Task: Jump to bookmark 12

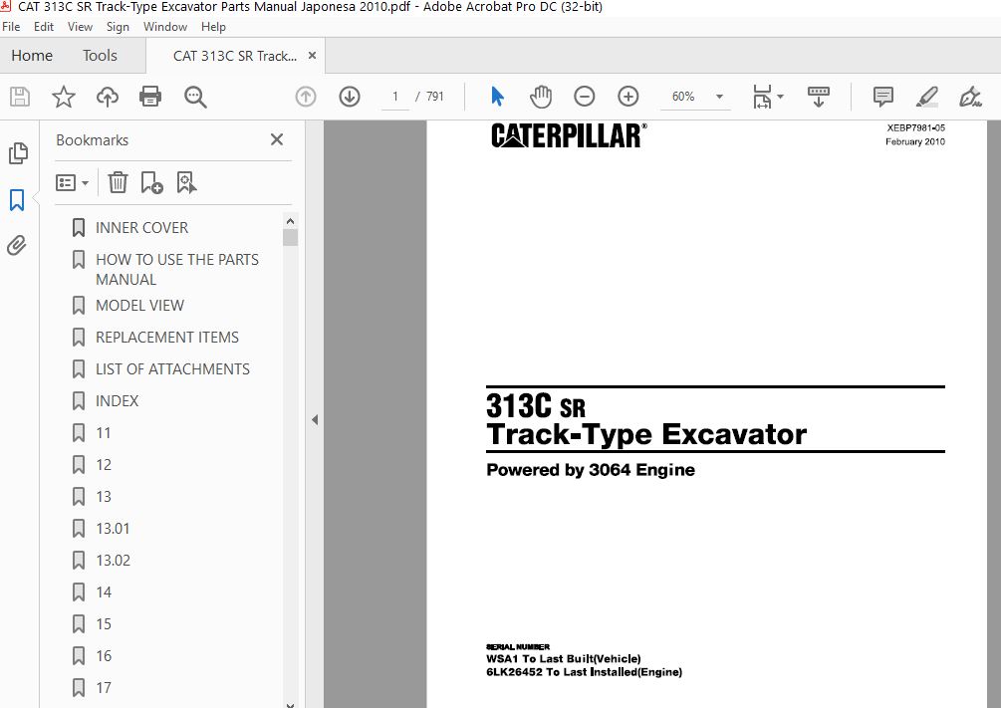Action: [x=103, y=465]
